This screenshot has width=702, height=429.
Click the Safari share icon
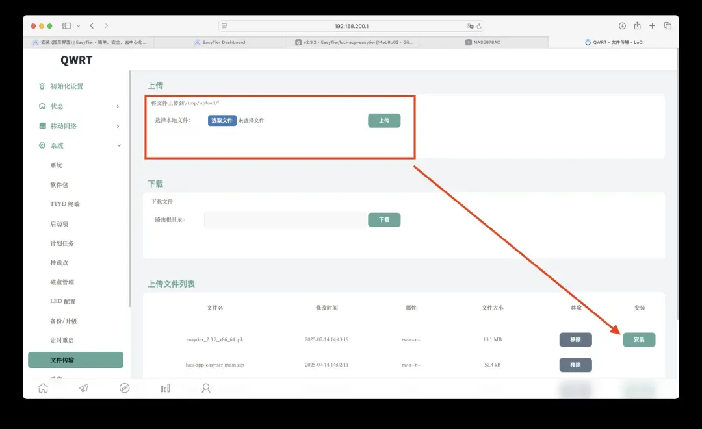[x=637, y=26]
